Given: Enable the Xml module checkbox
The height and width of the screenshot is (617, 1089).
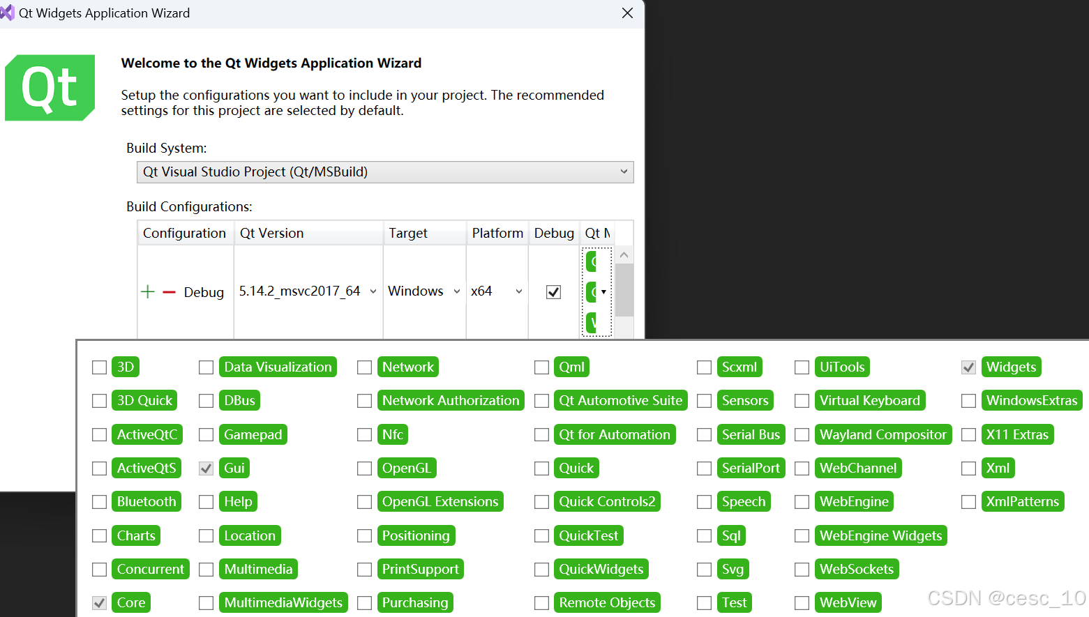Looking at the screenshot, I should click(x=968, y=469).
